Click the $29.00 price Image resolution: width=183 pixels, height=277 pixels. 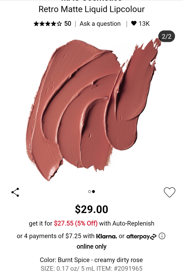(x=91, y=209)
